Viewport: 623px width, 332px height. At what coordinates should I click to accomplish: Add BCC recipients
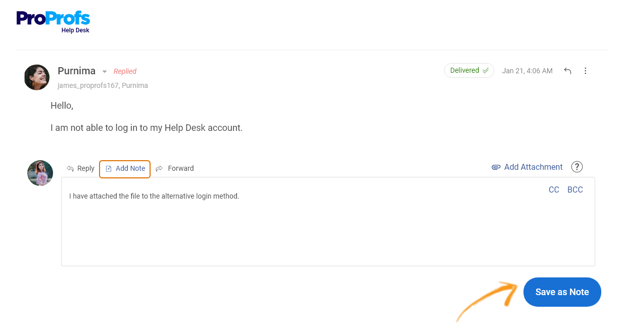point(575,190)
